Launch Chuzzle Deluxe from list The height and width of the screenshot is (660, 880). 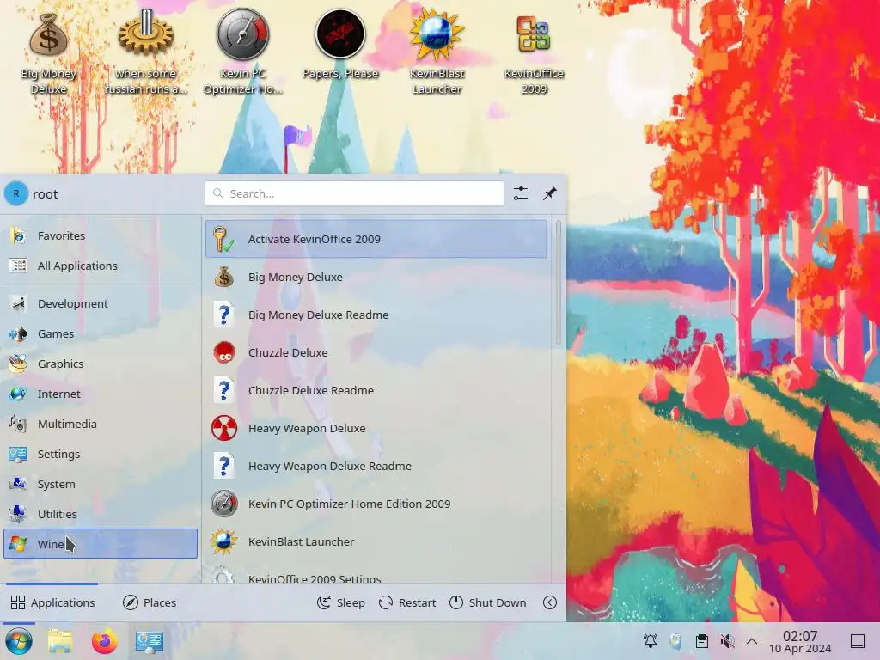pos(376,352)
